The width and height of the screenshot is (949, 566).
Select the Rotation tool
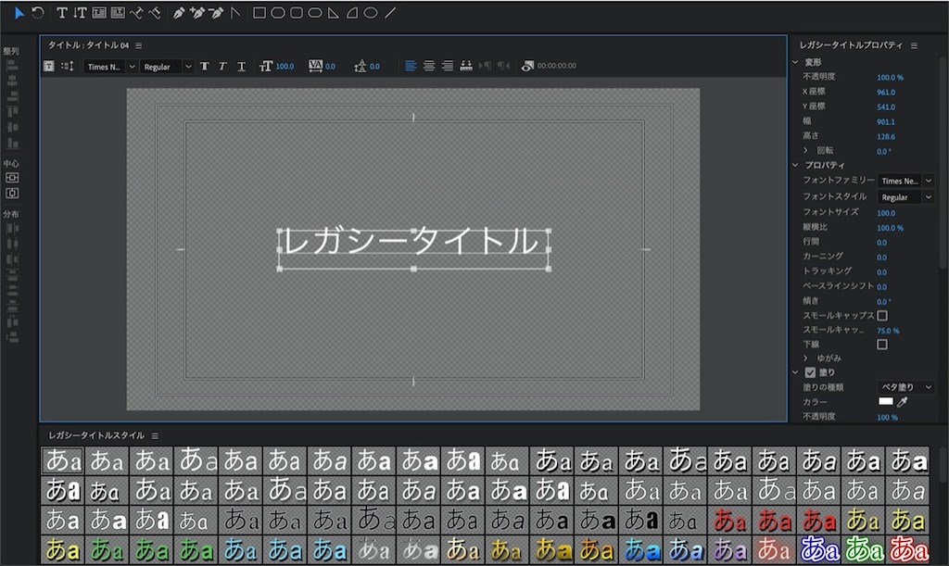37,13
